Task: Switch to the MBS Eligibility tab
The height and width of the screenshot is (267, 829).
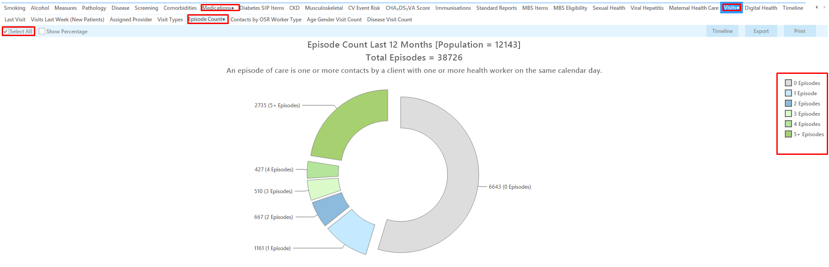Action: point(570,8)
